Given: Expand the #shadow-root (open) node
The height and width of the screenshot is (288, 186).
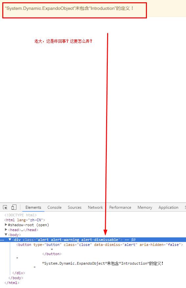Looking at the screenshot, I should pos(6,225).
